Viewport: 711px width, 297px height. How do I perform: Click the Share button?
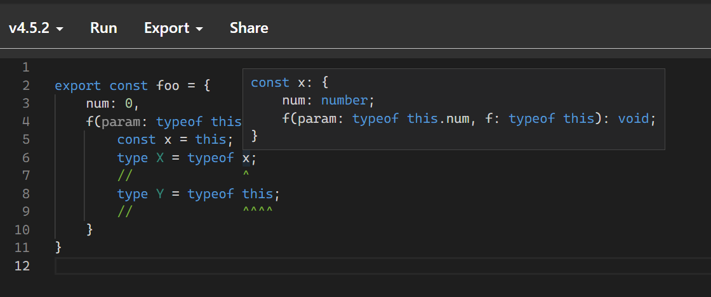(249, 28)
